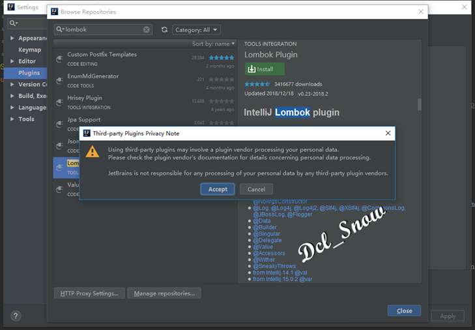This screenshot has height=330, width=475.
Task: Click Hrisey Plugin star rating
Action: pyautogui.click(x=222, y=101)
